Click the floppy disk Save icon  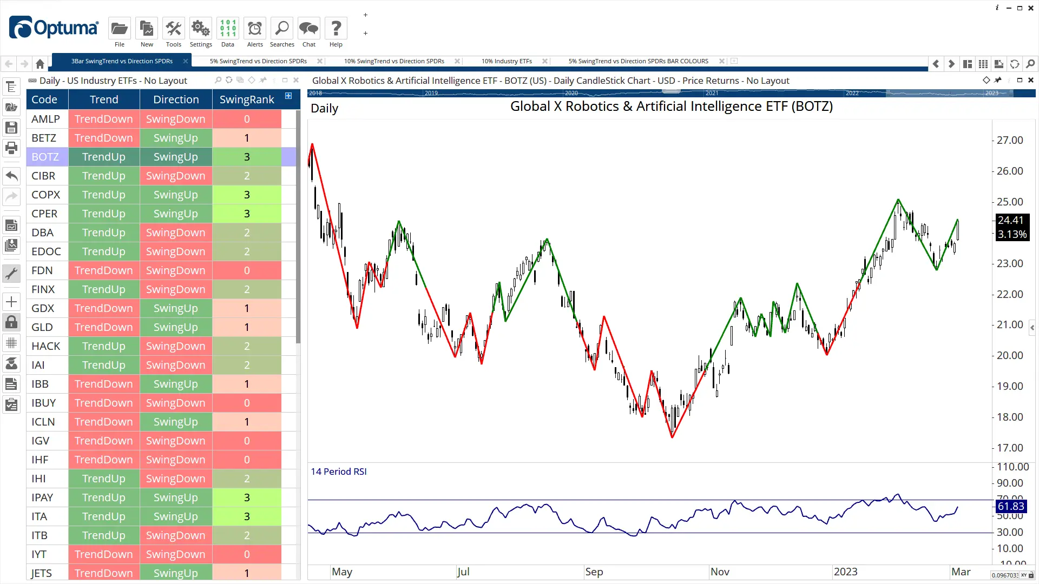coord(11,128)
